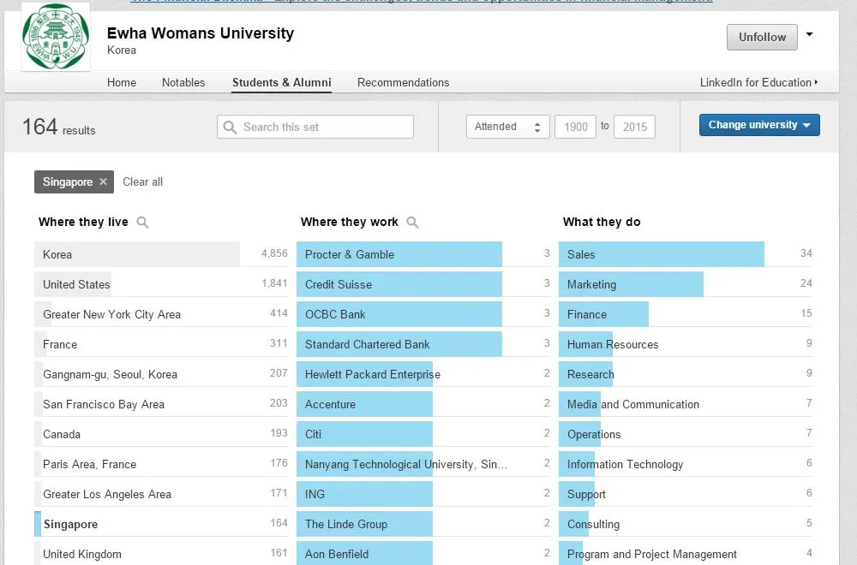This screenshot has width=857, height=565.
Task: Select Gangnam-gu, Seoul, Korea
Action: tap(161, 374)
